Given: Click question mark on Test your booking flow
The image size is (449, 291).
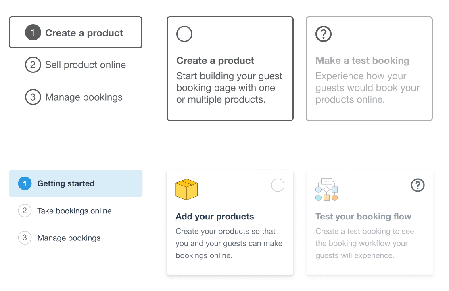Looking at the screenshot, I should point(418,185).
